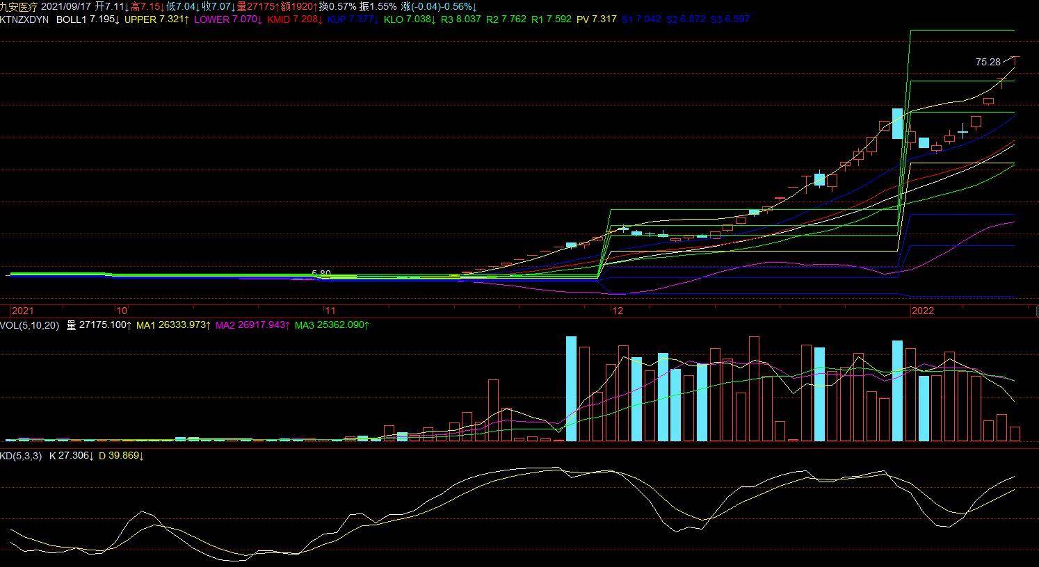
Task: Click the close price 收7.07 value
Action: [x=218, y=6]
